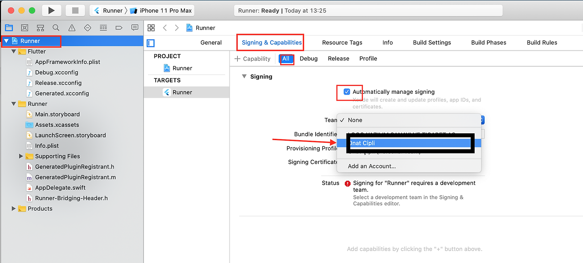Open the Info tab
Screen dimensions: 583x263
pyautogui.click(x=388, y=42)
